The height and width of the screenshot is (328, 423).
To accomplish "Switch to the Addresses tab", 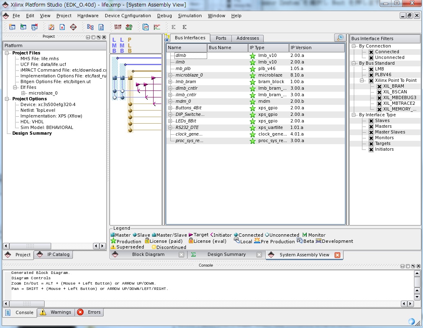I will pos(248,38).
